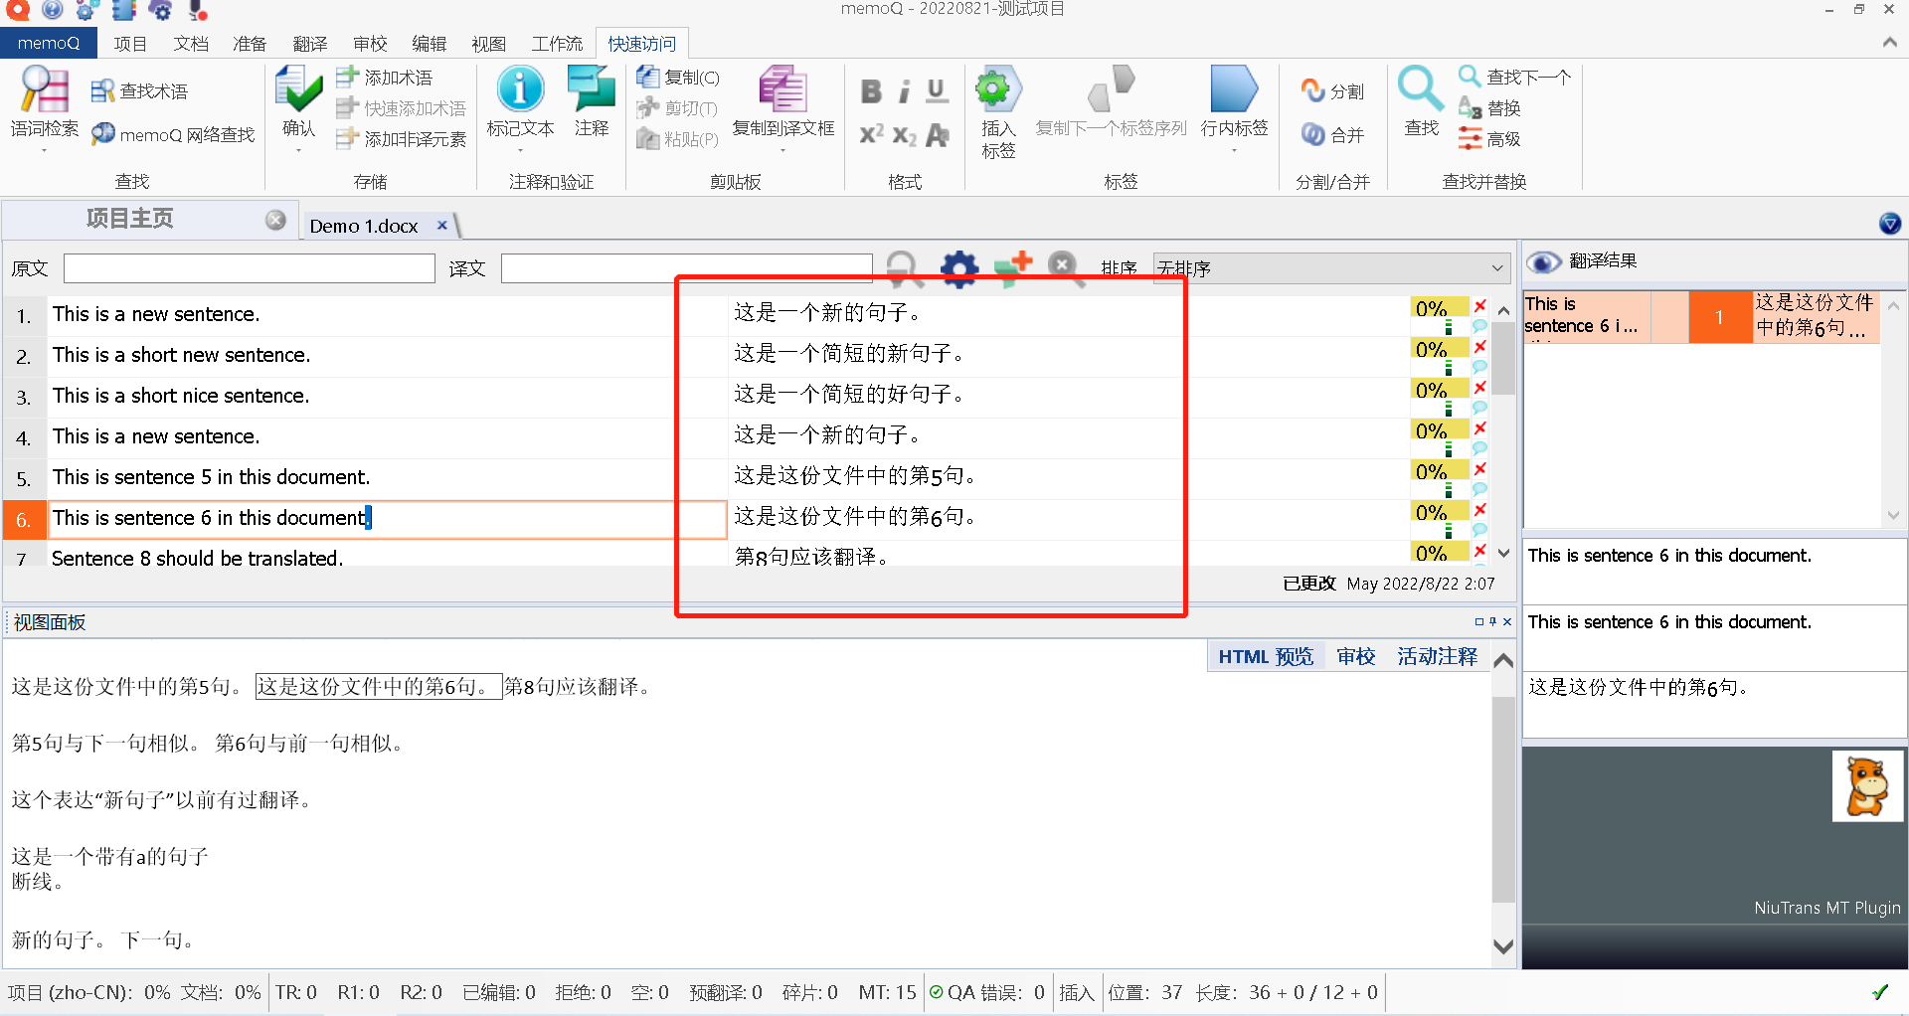This screenshot has height=1016, width=1909.
Task: Select the HTML Preview (HTML 预览) view
Action: (1266, 657)
